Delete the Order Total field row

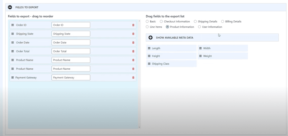(x=133, y=51)
